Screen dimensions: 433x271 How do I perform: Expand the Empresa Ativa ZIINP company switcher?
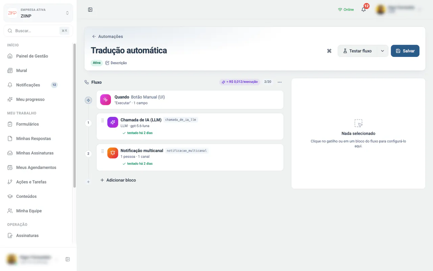coord(38,13)
